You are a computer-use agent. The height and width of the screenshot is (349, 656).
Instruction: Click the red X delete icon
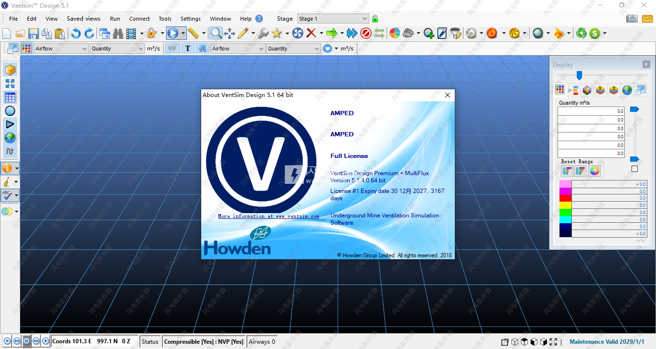pyautogui.click(x=311, y=33)
